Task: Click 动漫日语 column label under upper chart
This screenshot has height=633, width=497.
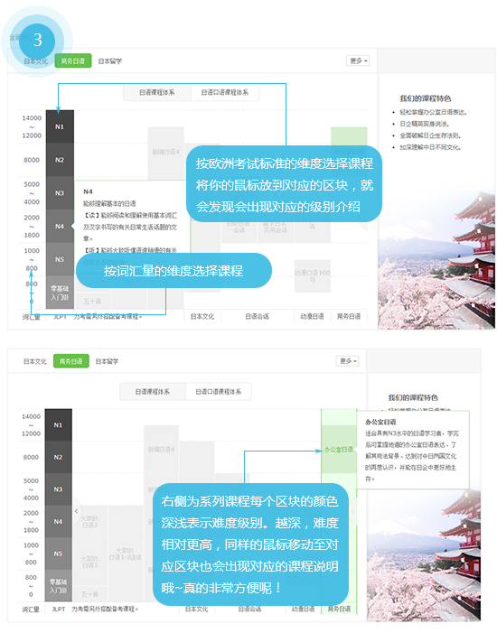Action: (x=312, y=316)
